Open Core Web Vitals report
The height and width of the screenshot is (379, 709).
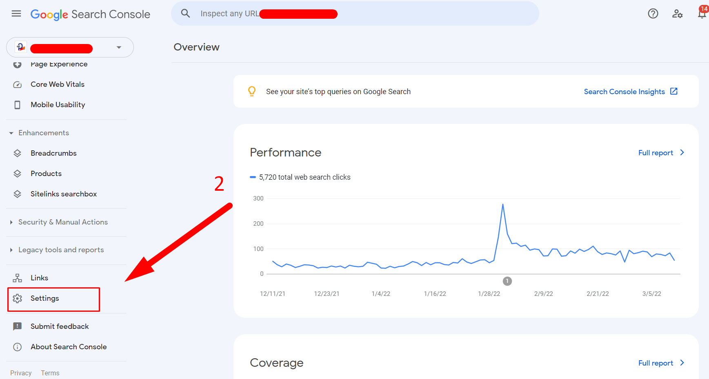pos(58,84)
